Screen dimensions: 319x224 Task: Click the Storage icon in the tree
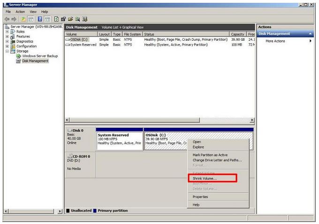click(13, 51)
